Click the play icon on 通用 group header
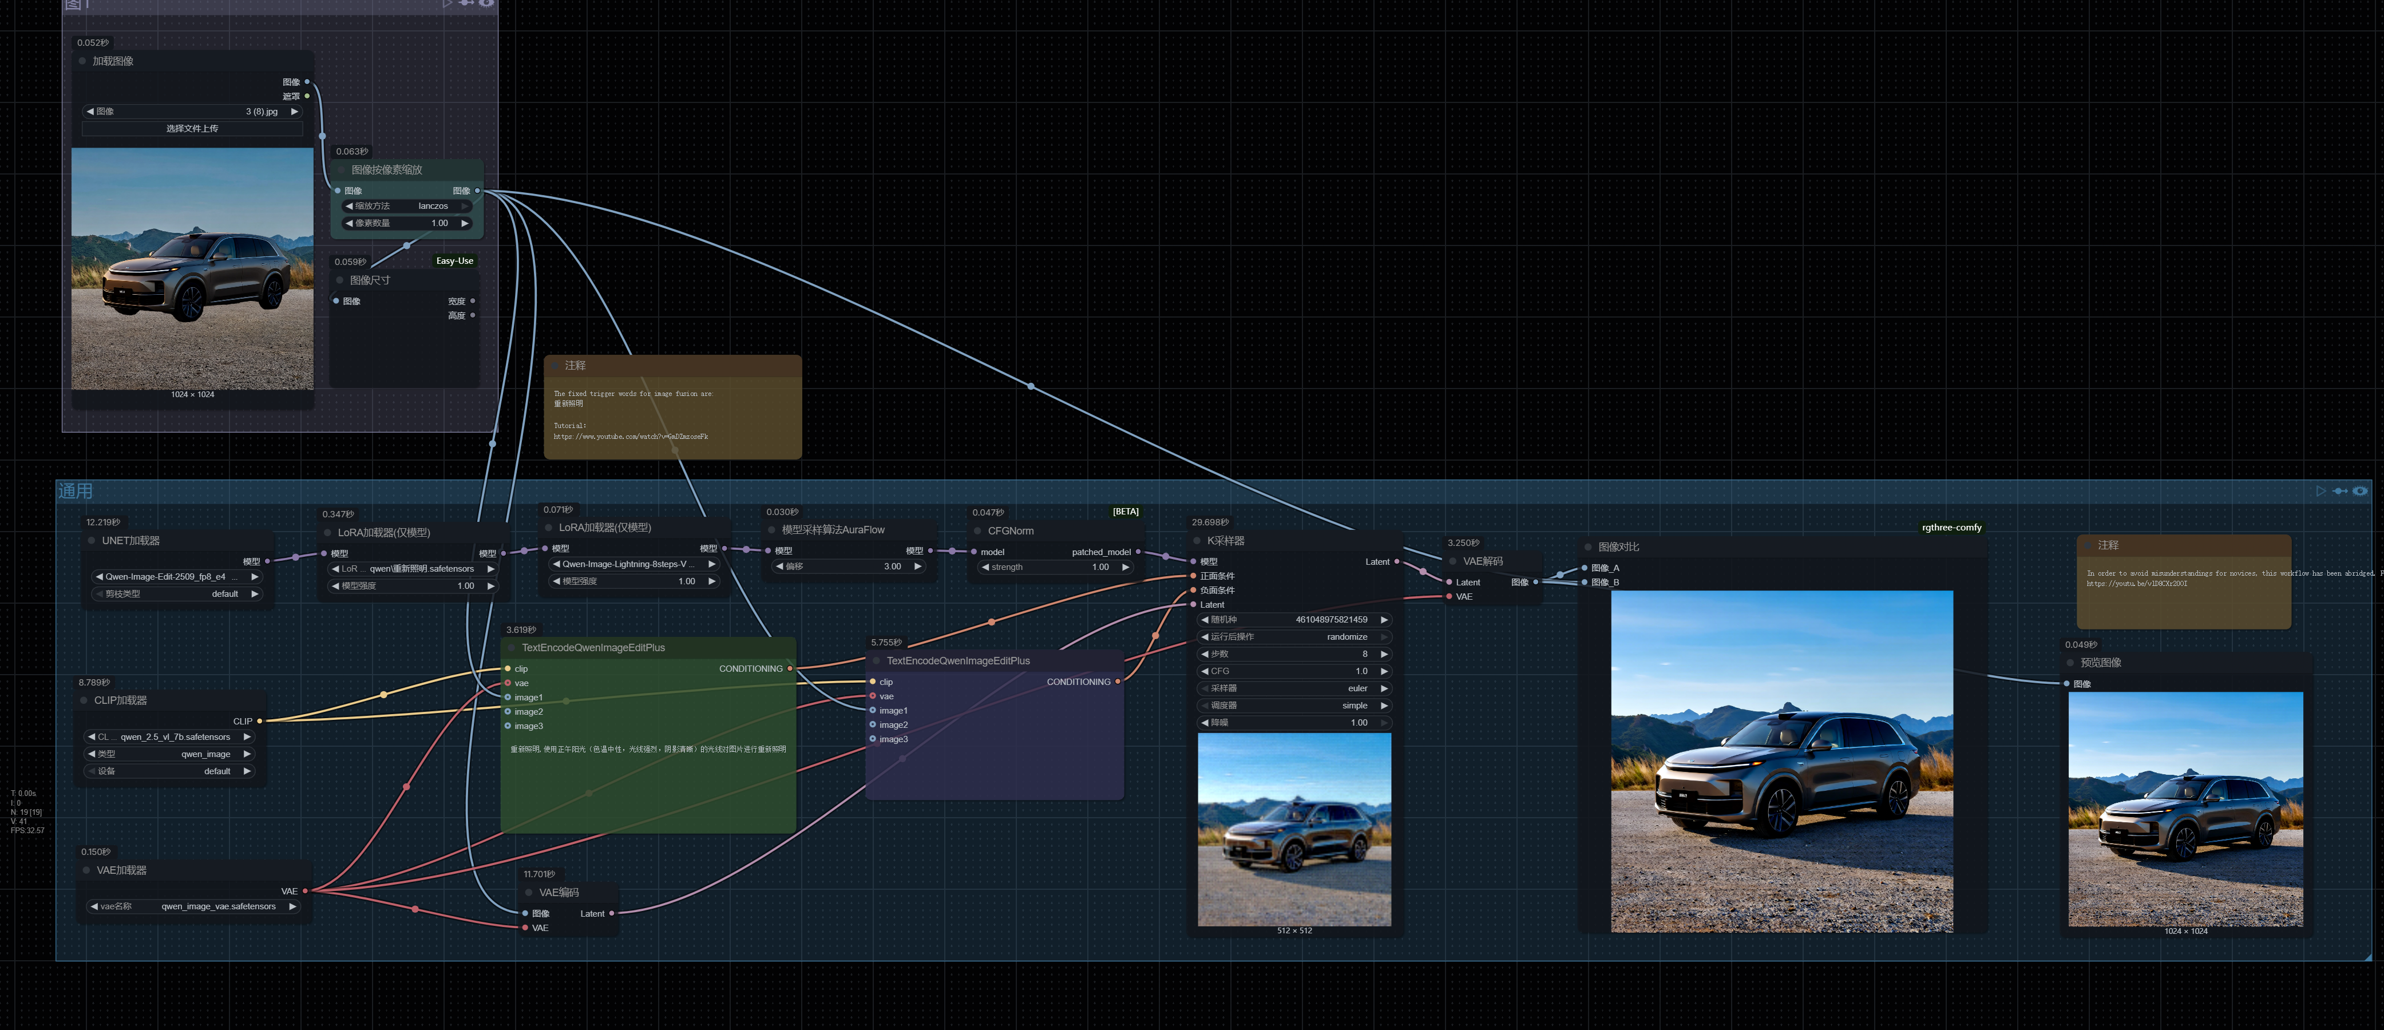The width and height of the screenshot is (2384, 1030). coord(2320,490)
